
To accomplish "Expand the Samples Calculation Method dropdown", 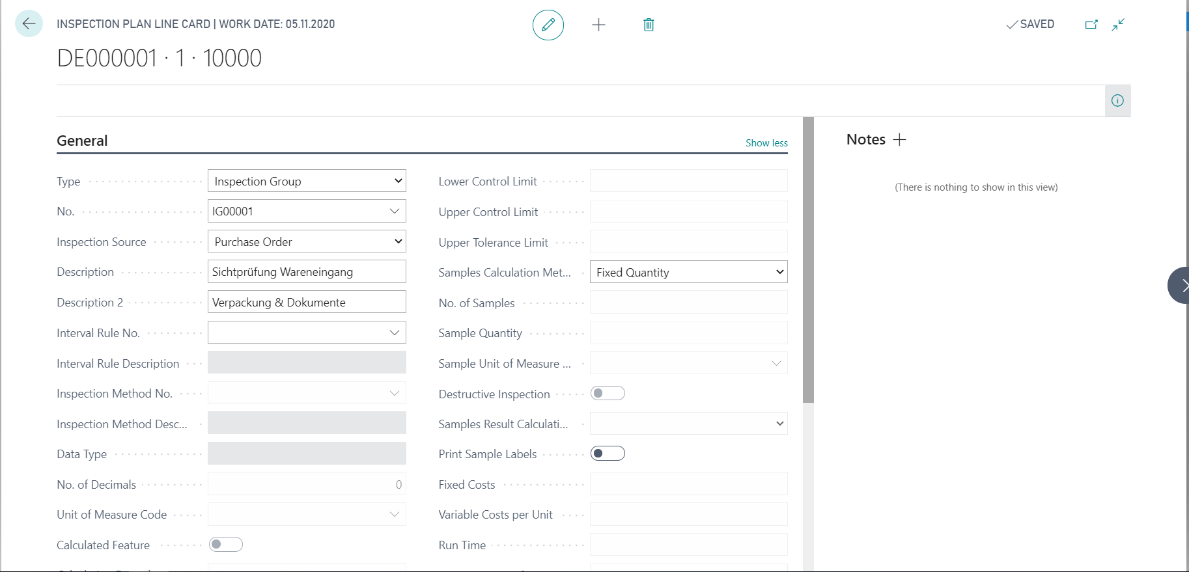I will (x=689, y=272).
